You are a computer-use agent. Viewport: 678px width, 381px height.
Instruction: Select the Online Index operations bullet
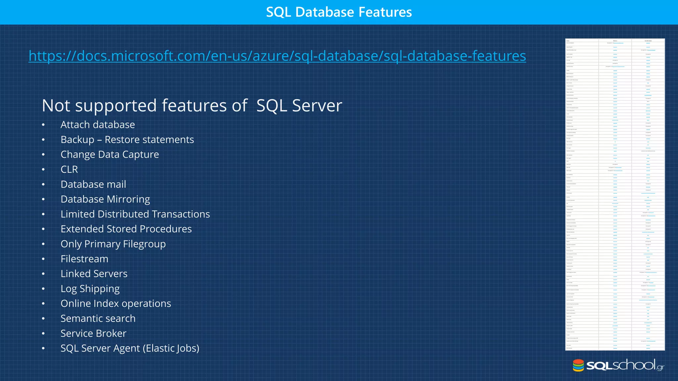(116, 303)
